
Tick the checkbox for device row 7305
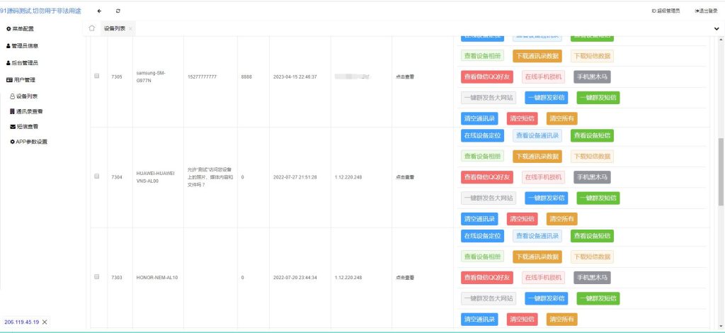(x=96, y=76)
